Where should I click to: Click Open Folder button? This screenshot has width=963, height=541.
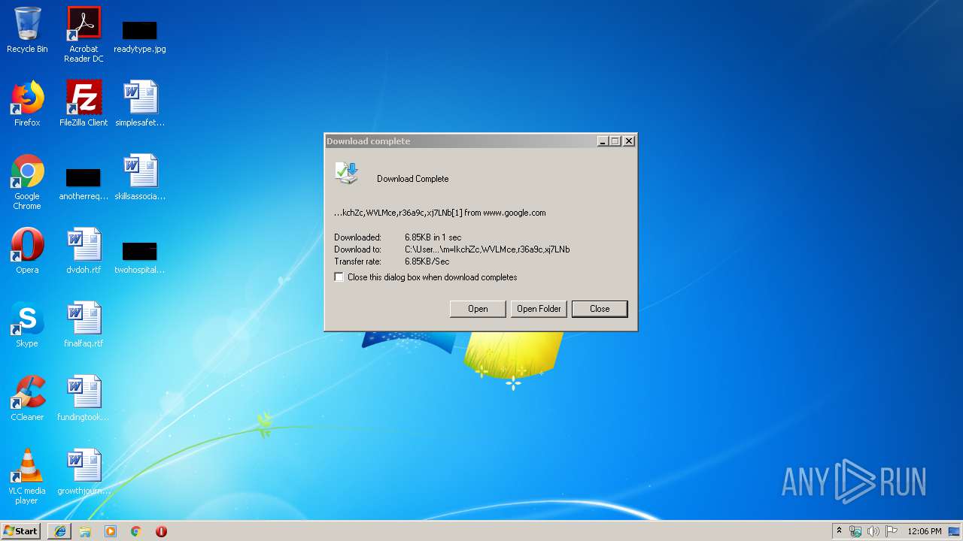point(539,309)
